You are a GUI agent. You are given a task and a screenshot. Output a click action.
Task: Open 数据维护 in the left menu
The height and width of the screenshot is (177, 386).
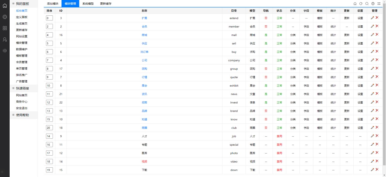pos(22,49)
